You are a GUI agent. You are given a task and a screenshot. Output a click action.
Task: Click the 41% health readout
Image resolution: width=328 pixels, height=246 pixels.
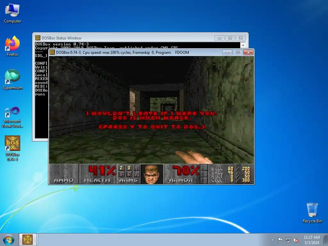pos(102,170)
